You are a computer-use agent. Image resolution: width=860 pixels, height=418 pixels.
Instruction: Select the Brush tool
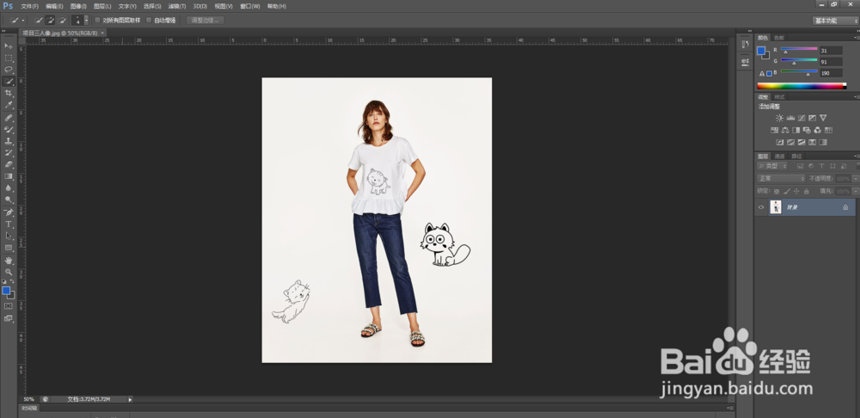click(9, 130)
